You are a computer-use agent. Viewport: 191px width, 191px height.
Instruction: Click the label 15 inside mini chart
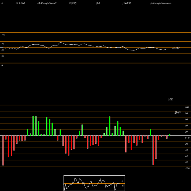[x=123, y=186]
